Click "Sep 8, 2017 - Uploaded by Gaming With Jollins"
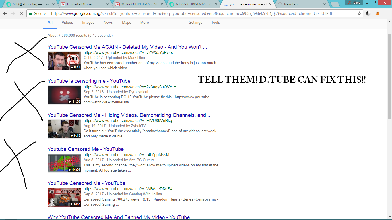The image size is (392, 220). [123, 194]
